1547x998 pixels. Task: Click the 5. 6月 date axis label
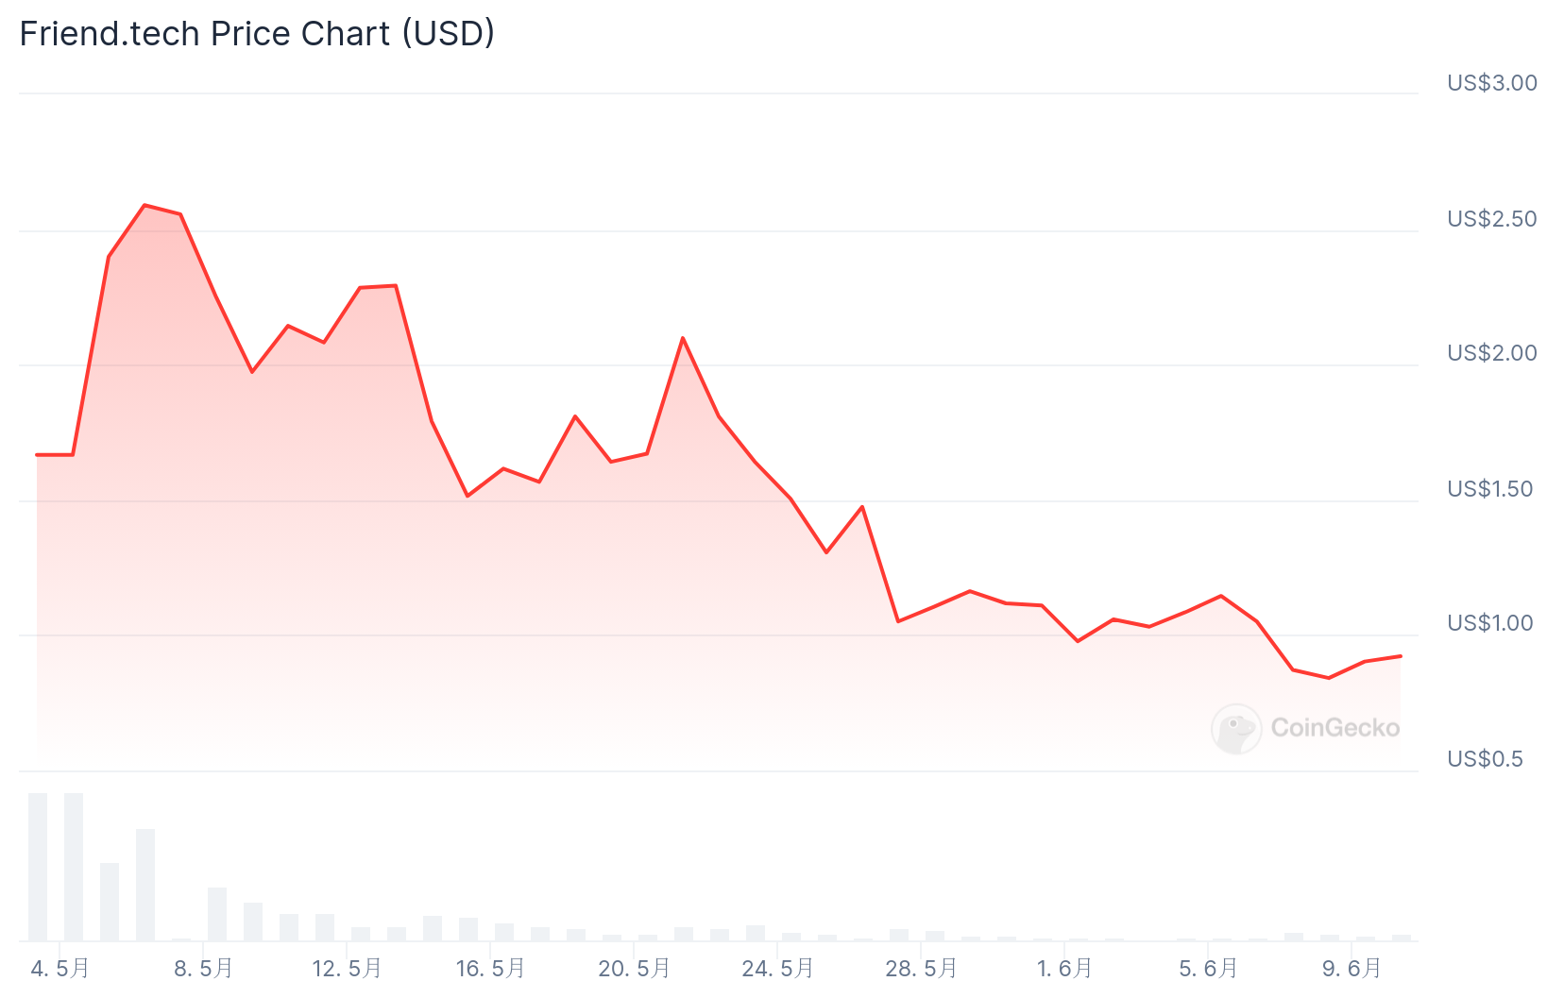1208,969
